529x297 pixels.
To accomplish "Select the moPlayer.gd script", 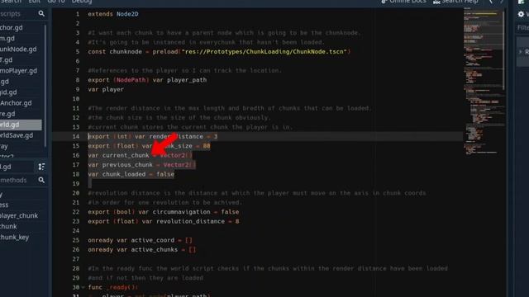I will pos(18,71).
